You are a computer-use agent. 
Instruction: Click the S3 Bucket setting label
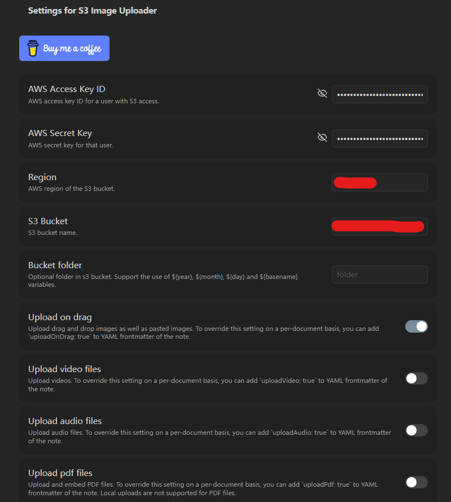pyautogui.click(x=48, y=221)
